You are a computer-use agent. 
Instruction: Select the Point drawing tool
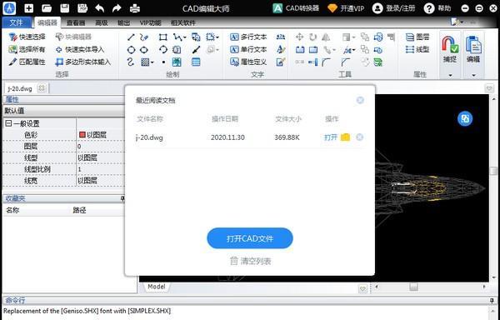coord(163,62)
